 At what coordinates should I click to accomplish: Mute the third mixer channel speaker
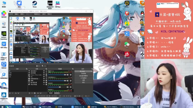tap(68, 87)
